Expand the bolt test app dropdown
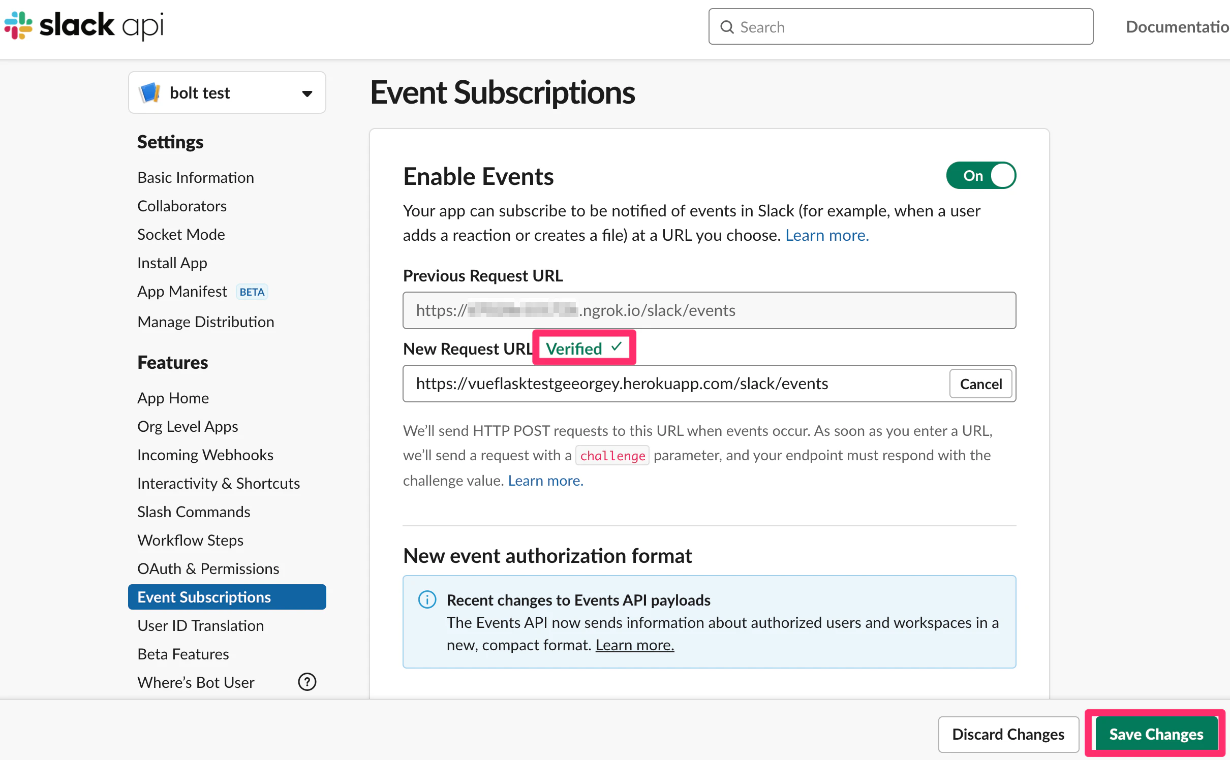1230x760 pixels. [306, 93]
